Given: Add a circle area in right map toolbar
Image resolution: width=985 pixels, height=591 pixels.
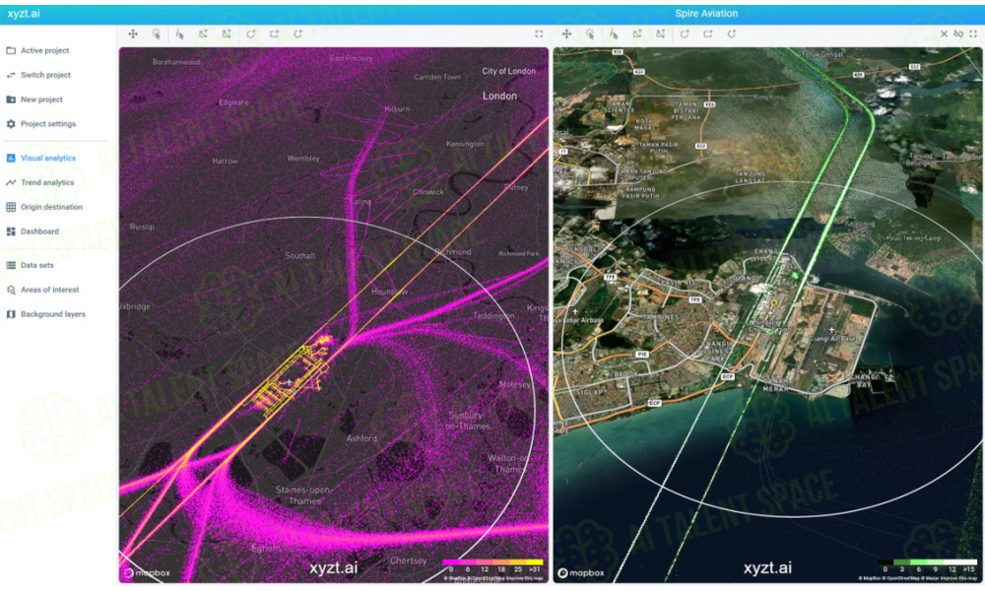Looking at the screenshot, I should pos(685,33).
